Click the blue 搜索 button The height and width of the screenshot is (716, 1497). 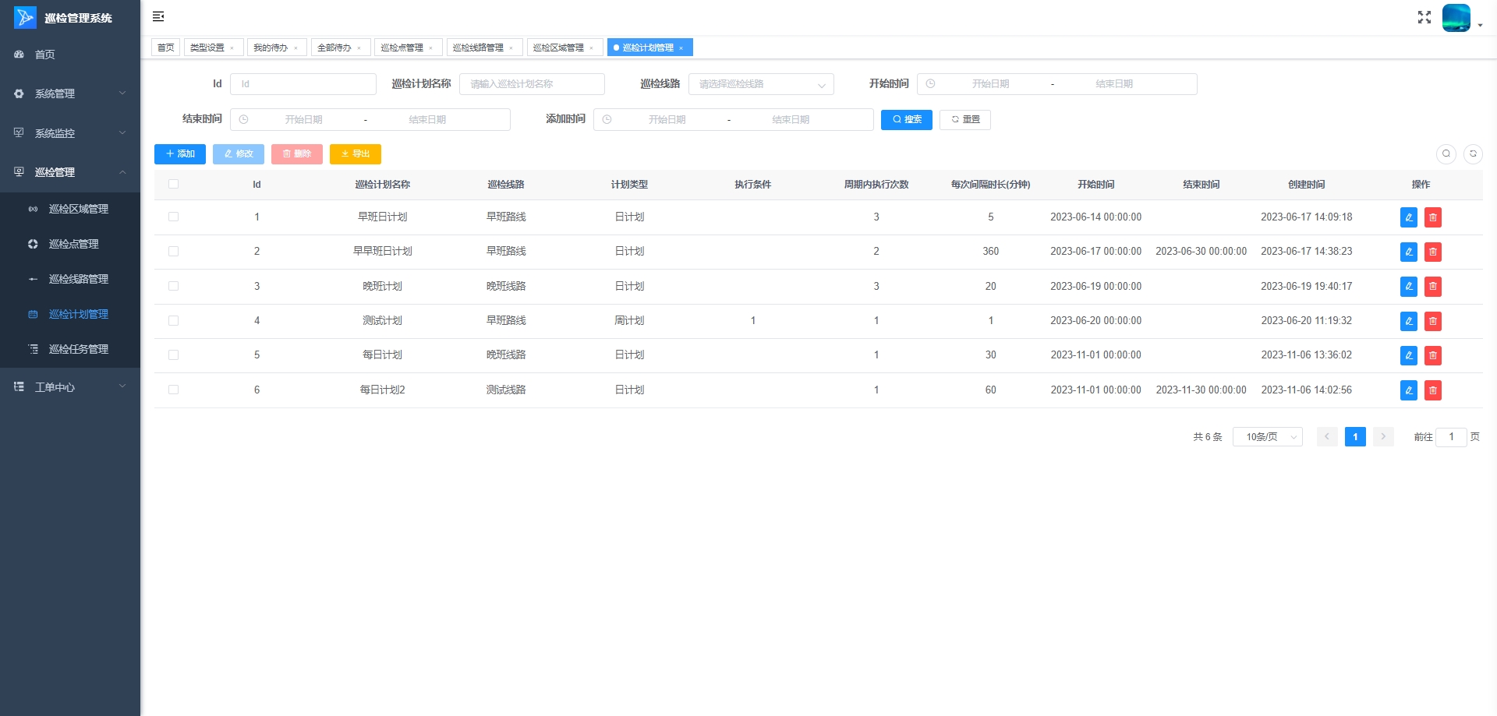coord(906,119)
